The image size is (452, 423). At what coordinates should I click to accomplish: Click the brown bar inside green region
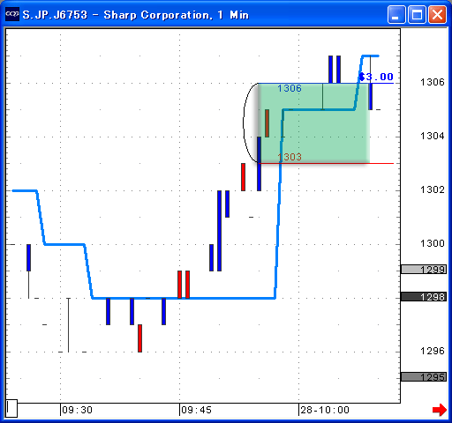click(x=267, y=123)
